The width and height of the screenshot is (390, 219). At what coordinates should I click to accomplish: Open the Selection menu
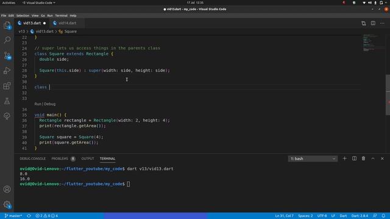coord(23,16)
